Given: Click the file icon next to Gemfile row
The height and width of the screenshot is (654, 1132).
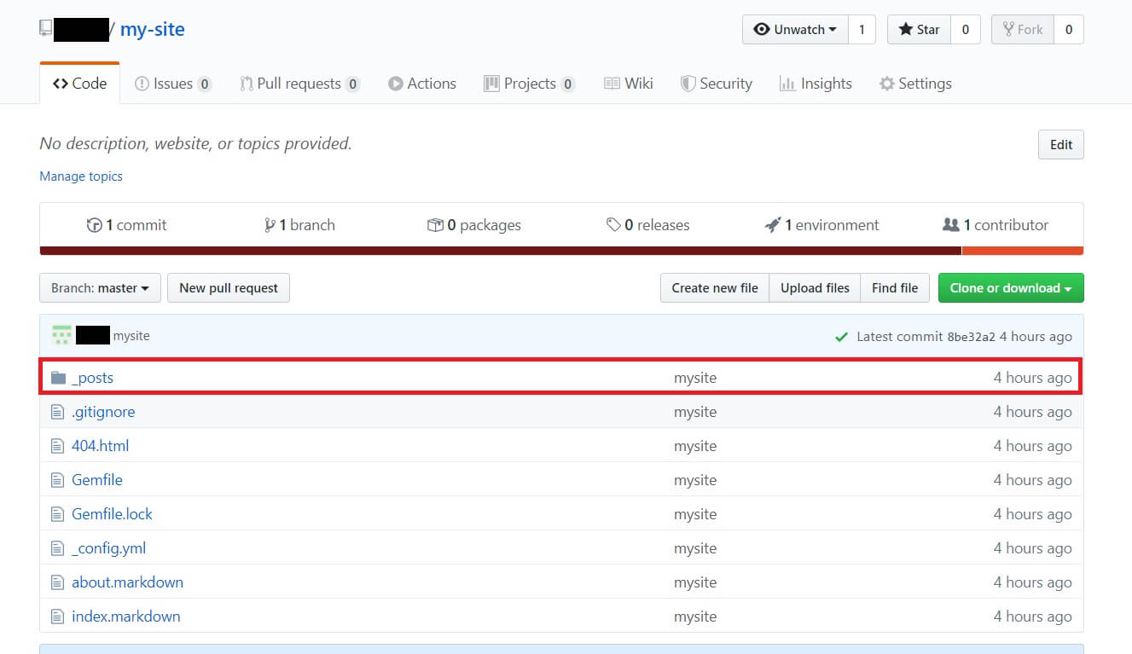Looking at the screenshot, I should click(57, 480).
